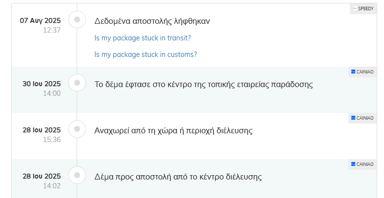Click 'Δέμα προς αποστολή' status text
384x198 pixels.
point(178,177)
